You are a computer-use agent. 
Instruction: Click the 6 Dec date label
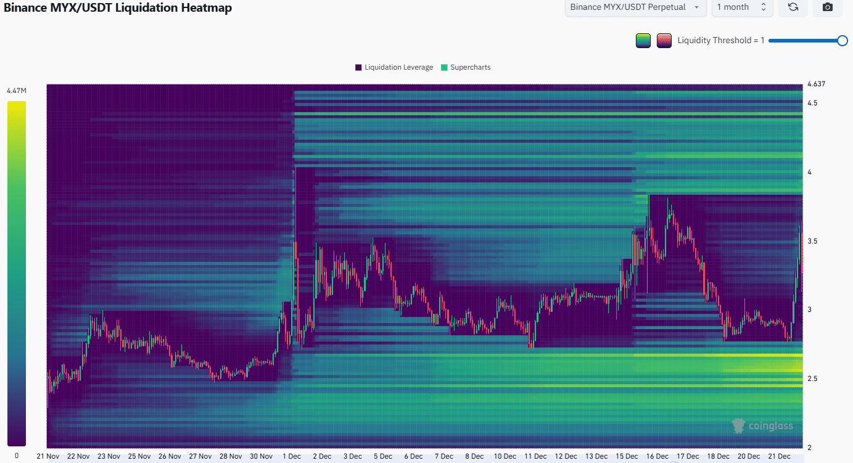pos(413,457)
